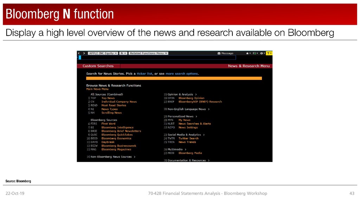The height and width of the screenshot is (202, 360).
Task: Open the APPLE INC Equity dropdown
Action: (103, 53)
